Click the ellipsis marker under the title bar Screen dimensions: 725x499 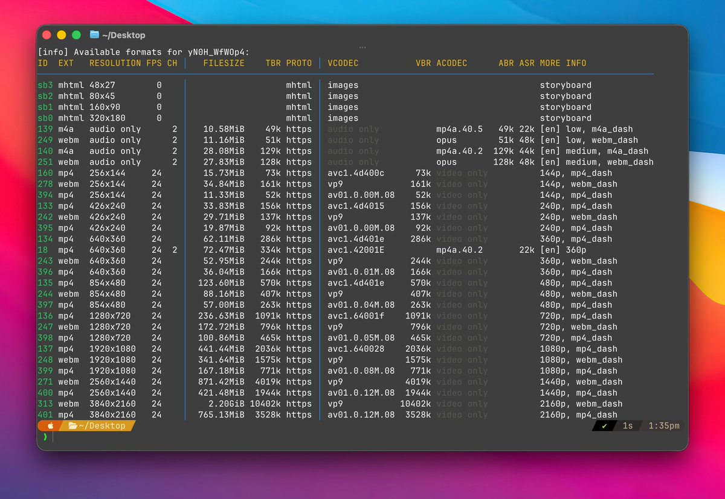362,46
